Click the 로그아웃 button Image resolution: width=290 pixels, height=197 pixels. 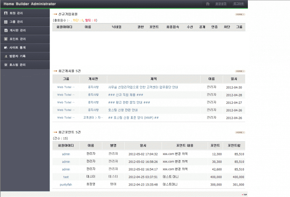point(238,4)
